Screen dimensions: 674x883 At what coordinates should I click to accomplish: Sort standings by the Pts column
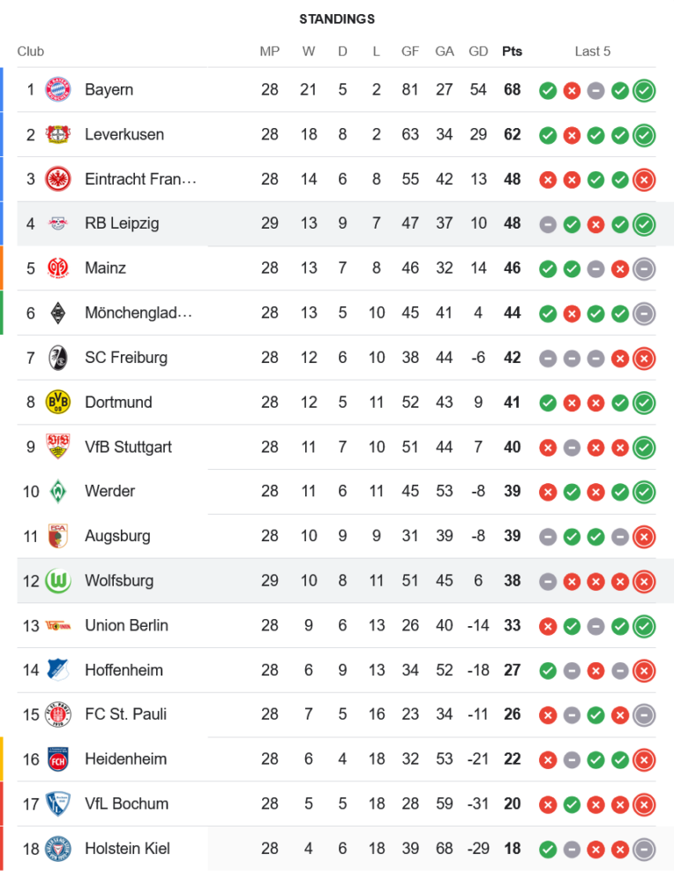(512, 51)
